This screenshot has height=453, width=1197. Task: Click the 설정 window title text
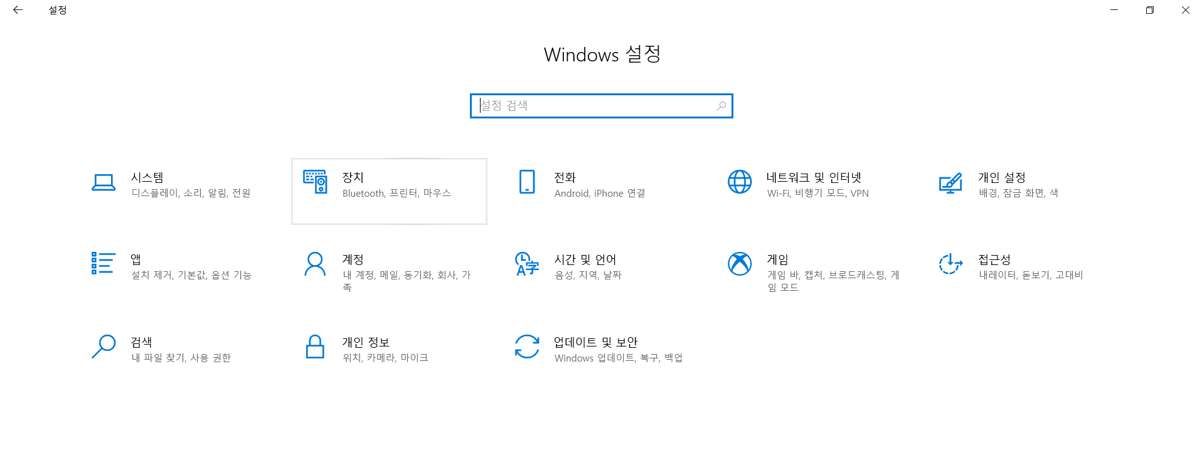(x=58, y=10)
